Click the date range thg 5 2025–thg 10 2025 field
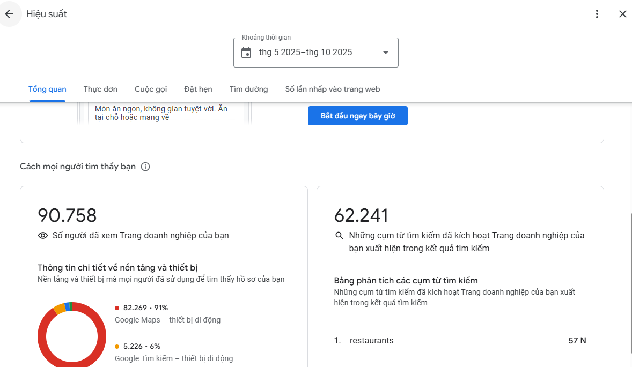The height and width of the screenshot is (367, 632). [x=306, y=53]
